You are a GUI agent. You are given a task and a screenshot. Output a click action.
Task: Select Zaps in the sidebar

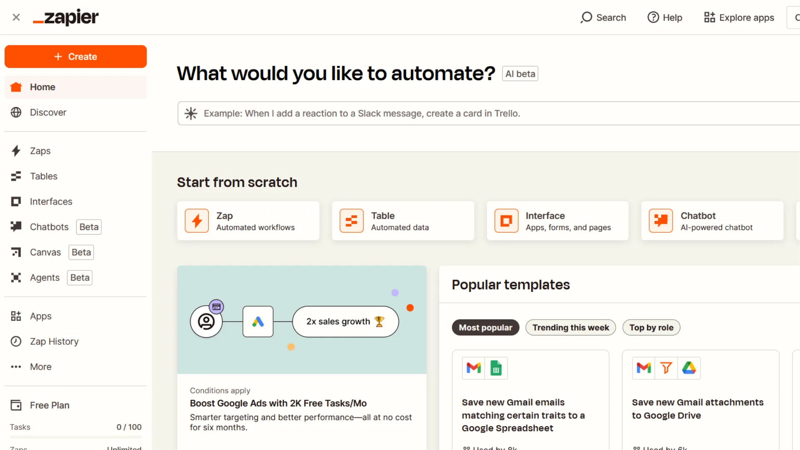(40, 151)
